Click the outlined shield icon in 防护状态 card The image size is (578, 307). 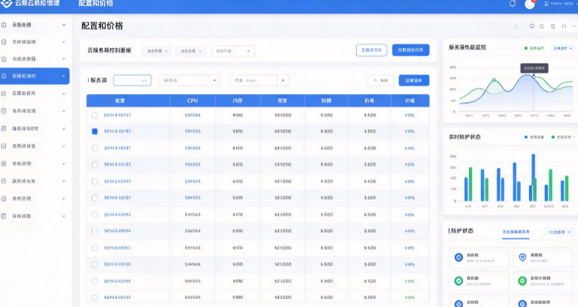[x=522, y=257]
